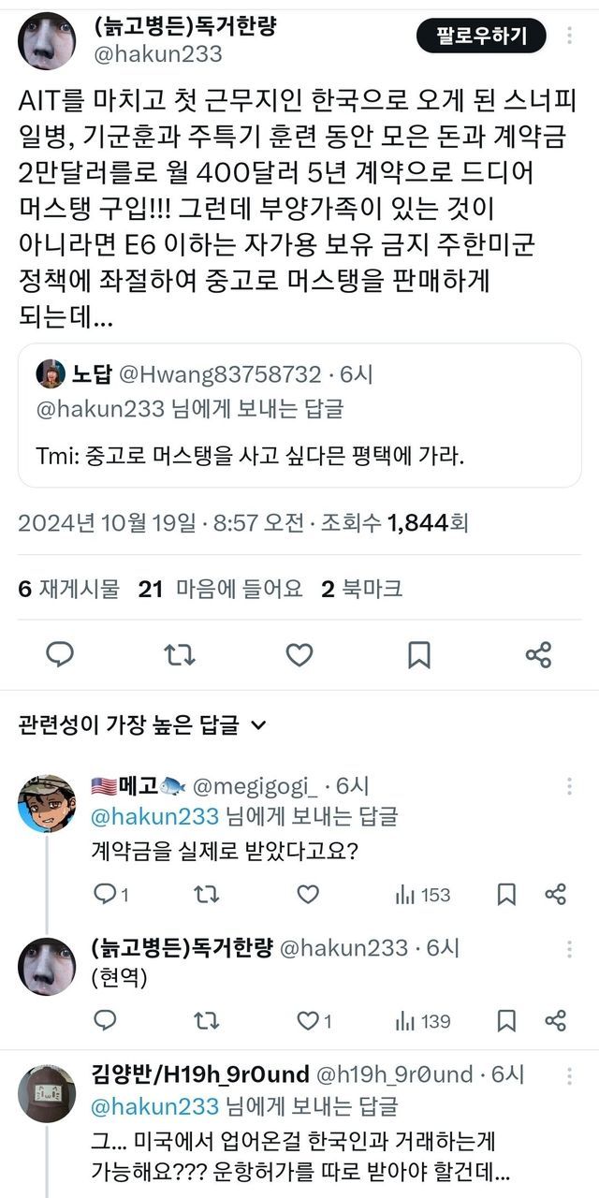The height and width of the screenshot is (1198, 599).
Task: Like the megigogi_ reply
Action: tap(308, 895)
